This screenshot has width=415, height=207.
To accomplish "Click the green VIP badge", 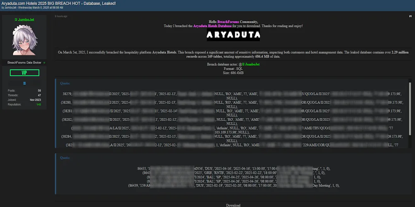I will tap(24, 73).
